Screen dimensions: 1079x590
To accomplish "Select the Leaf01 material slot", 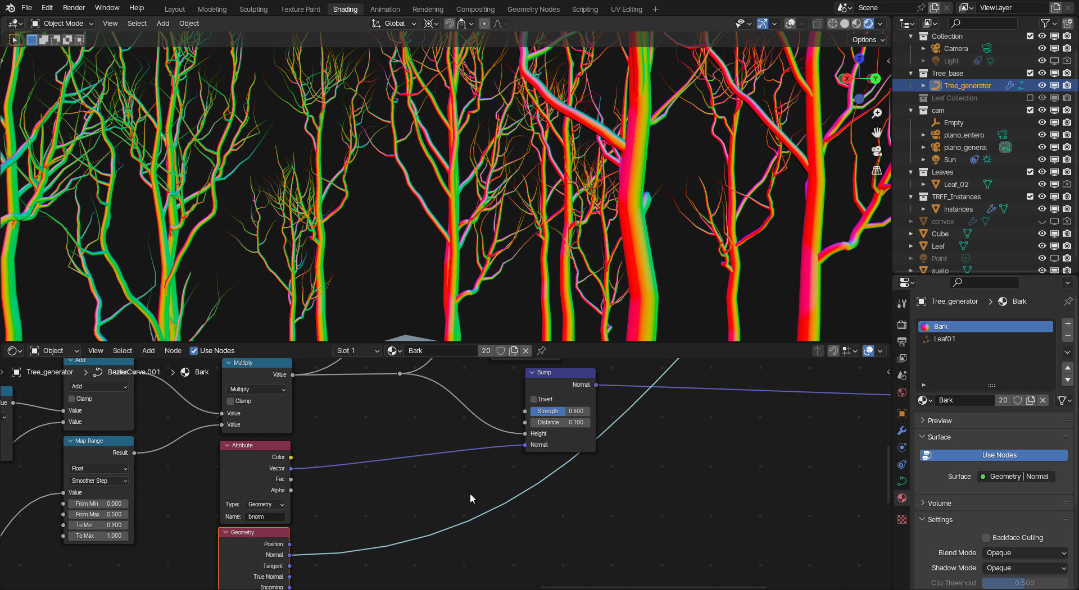I will [985, 339].
